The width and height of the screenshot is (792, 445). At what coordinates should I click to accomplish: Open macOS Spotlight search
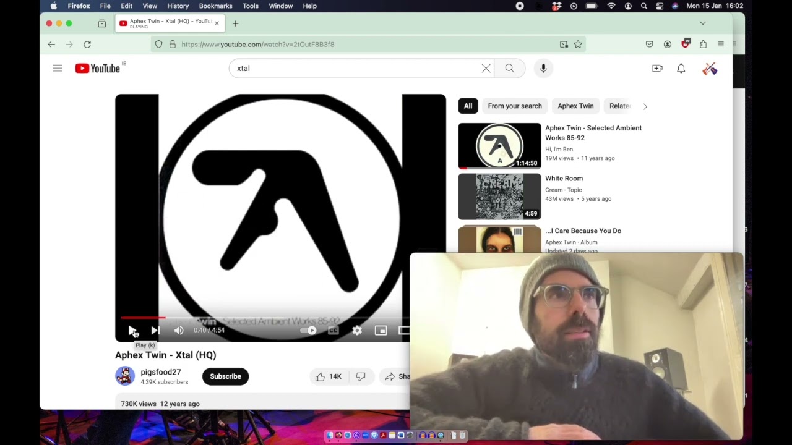[x=644, y=6]
